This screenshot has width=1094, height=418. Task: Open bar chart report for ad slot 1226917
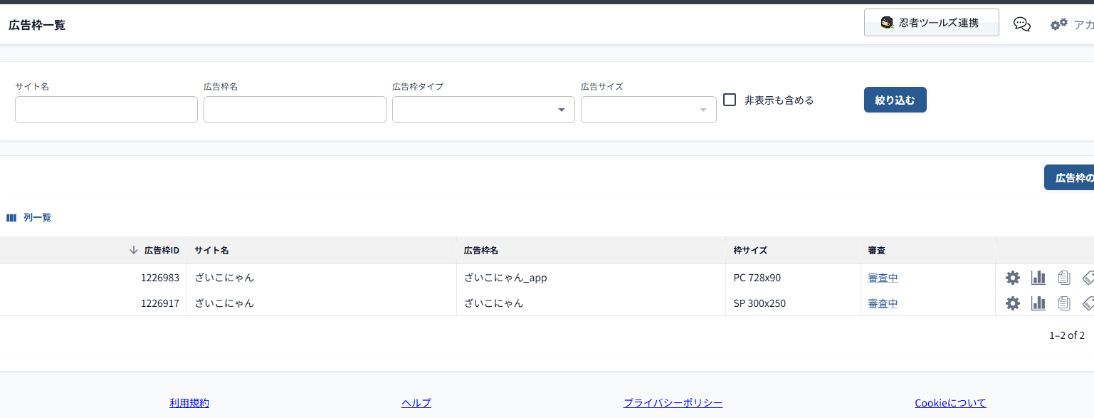1038,303
